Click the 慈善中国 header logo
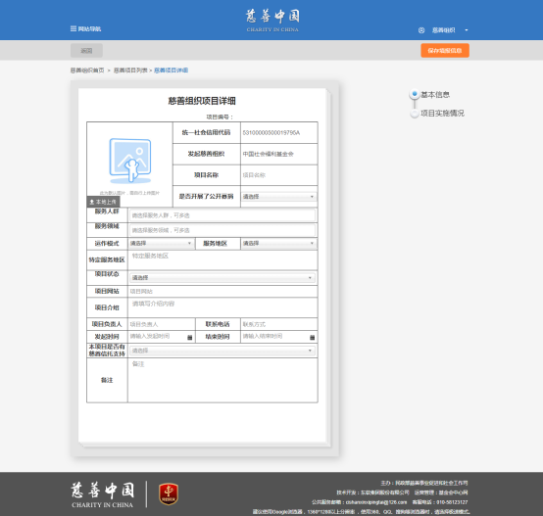The image size is (543, 516). 272,20
